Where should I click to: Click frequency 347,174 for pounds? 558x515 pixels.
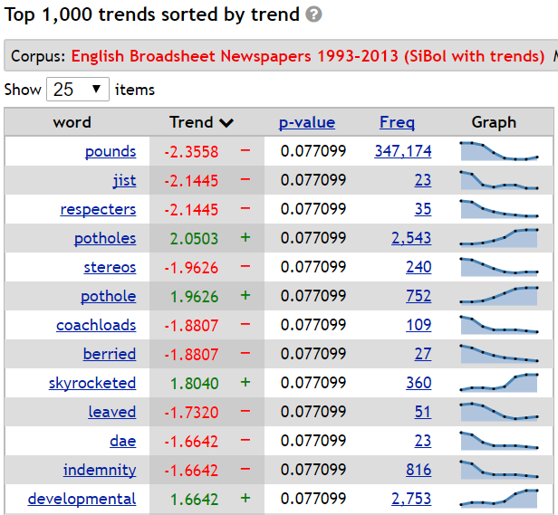(403, 151)
